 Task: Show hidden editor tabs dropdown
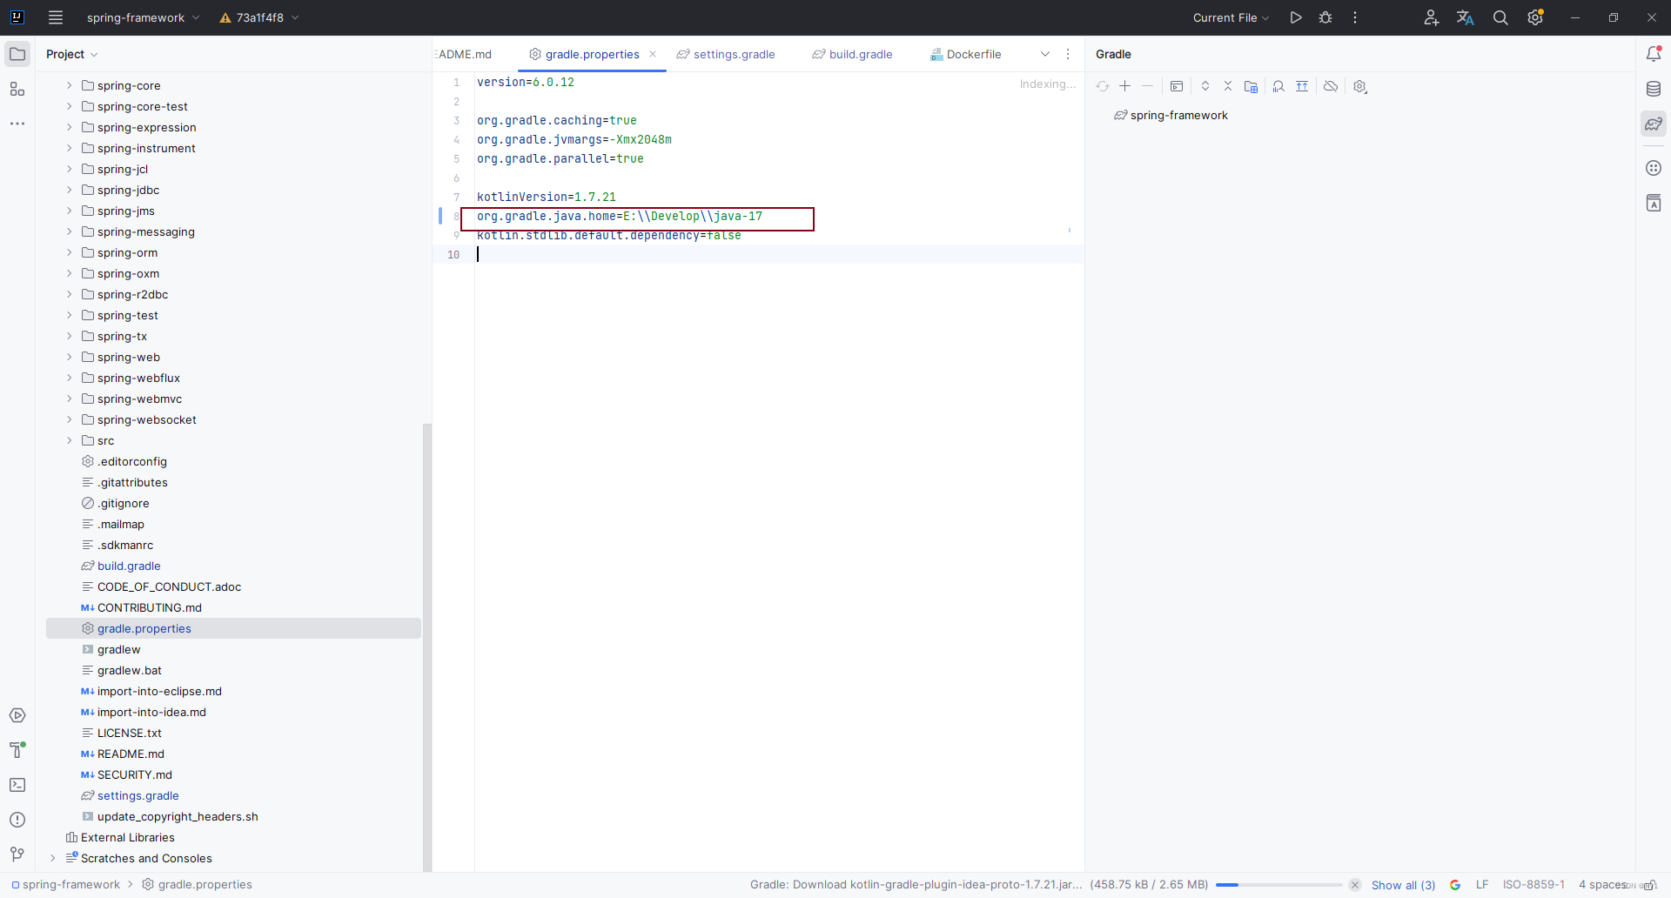[x=1045, y=54]
